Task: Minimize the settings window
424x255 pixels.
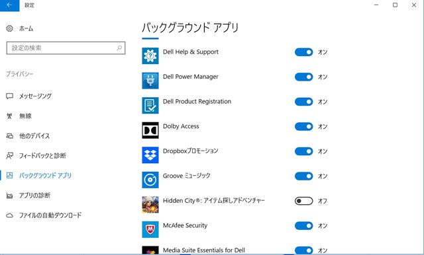Action: coord(376,5)
